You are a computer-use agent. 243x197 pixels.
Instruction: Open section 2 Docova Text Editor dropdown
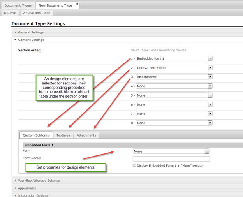(x=174, y=68)
